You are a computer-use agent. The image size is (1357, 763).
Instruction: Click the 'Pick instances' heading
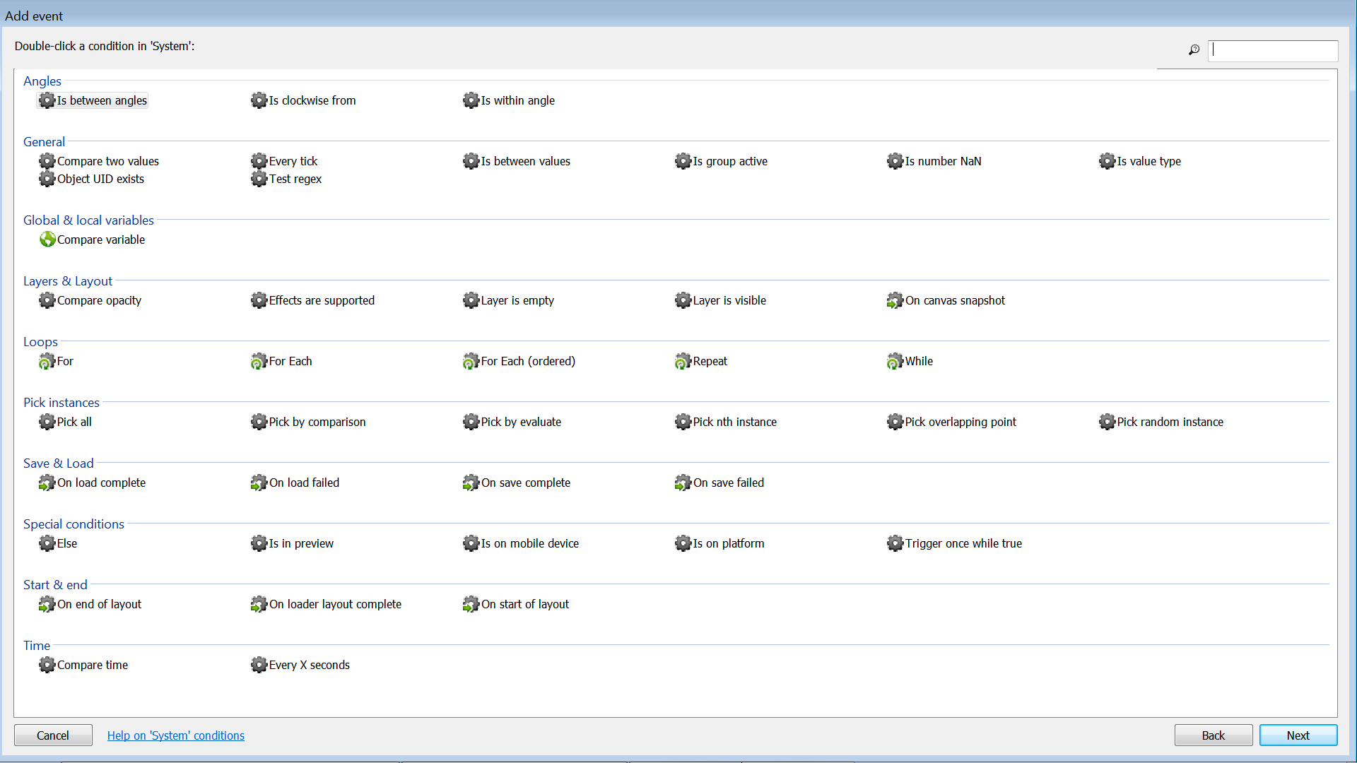(61, 403)
